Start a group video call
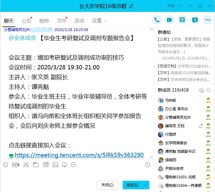Image resolution: width=215 pixels, height=192 pixels. click(169, 20)
